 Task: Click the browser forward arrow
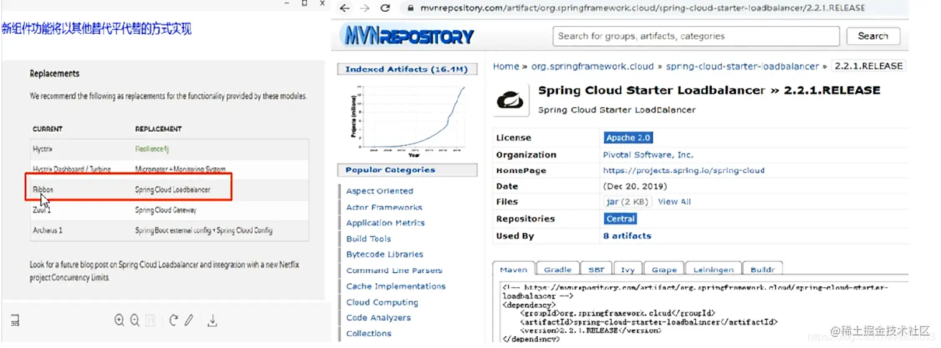point(365,8)
